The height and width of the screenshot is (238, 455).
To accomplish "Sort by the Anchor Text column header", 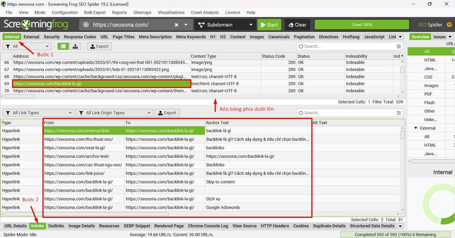I will tap(258, 123).
